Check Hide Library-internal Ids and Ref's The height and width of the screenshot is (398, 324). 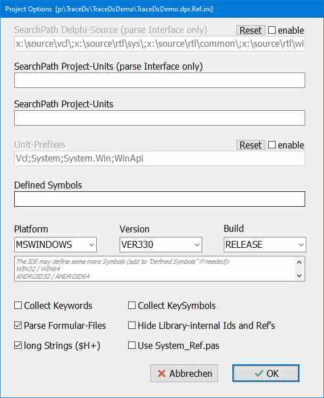coord(132,325)
